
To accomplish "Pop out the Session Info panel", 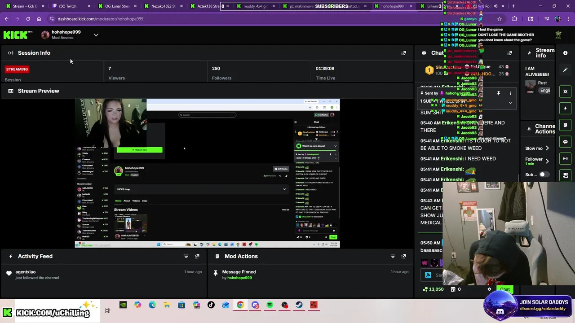I will 403,53.
